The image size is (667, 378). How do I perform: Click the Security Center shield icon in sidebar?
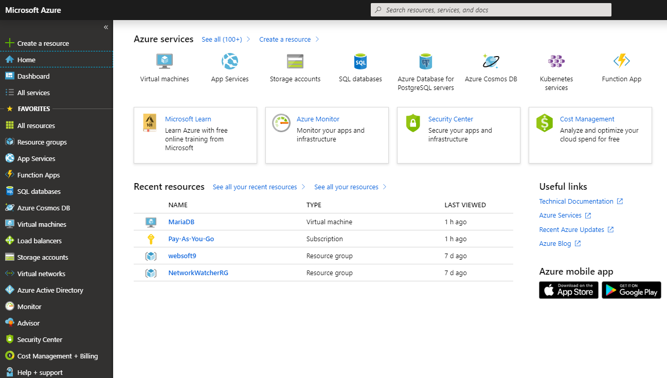[x=9, y=339]
